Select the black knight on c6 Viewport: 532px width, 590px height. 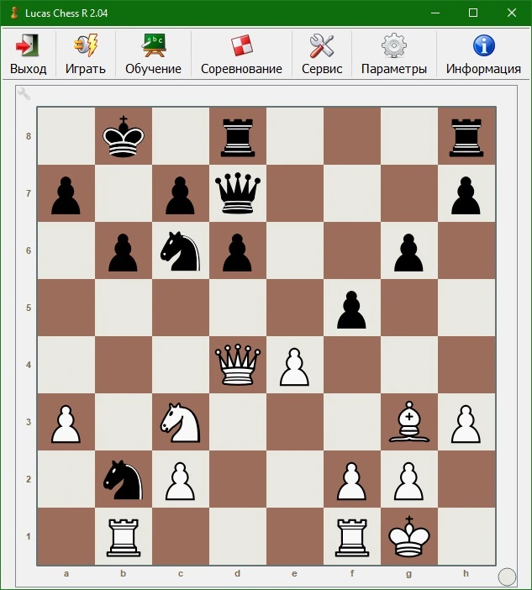click(x=180, y=251)
